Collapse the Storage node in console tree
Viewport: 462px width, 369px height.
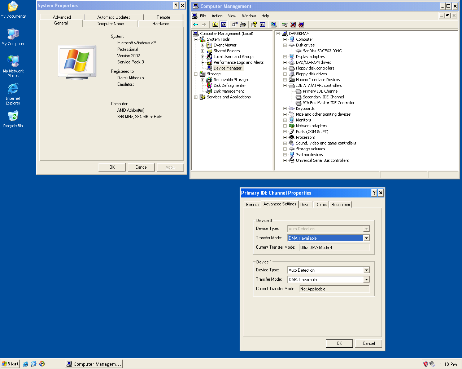196,74
